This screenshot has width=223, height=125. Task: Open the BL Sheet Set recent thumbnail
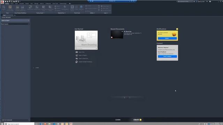pyautogui.click(x=117, y=34)
